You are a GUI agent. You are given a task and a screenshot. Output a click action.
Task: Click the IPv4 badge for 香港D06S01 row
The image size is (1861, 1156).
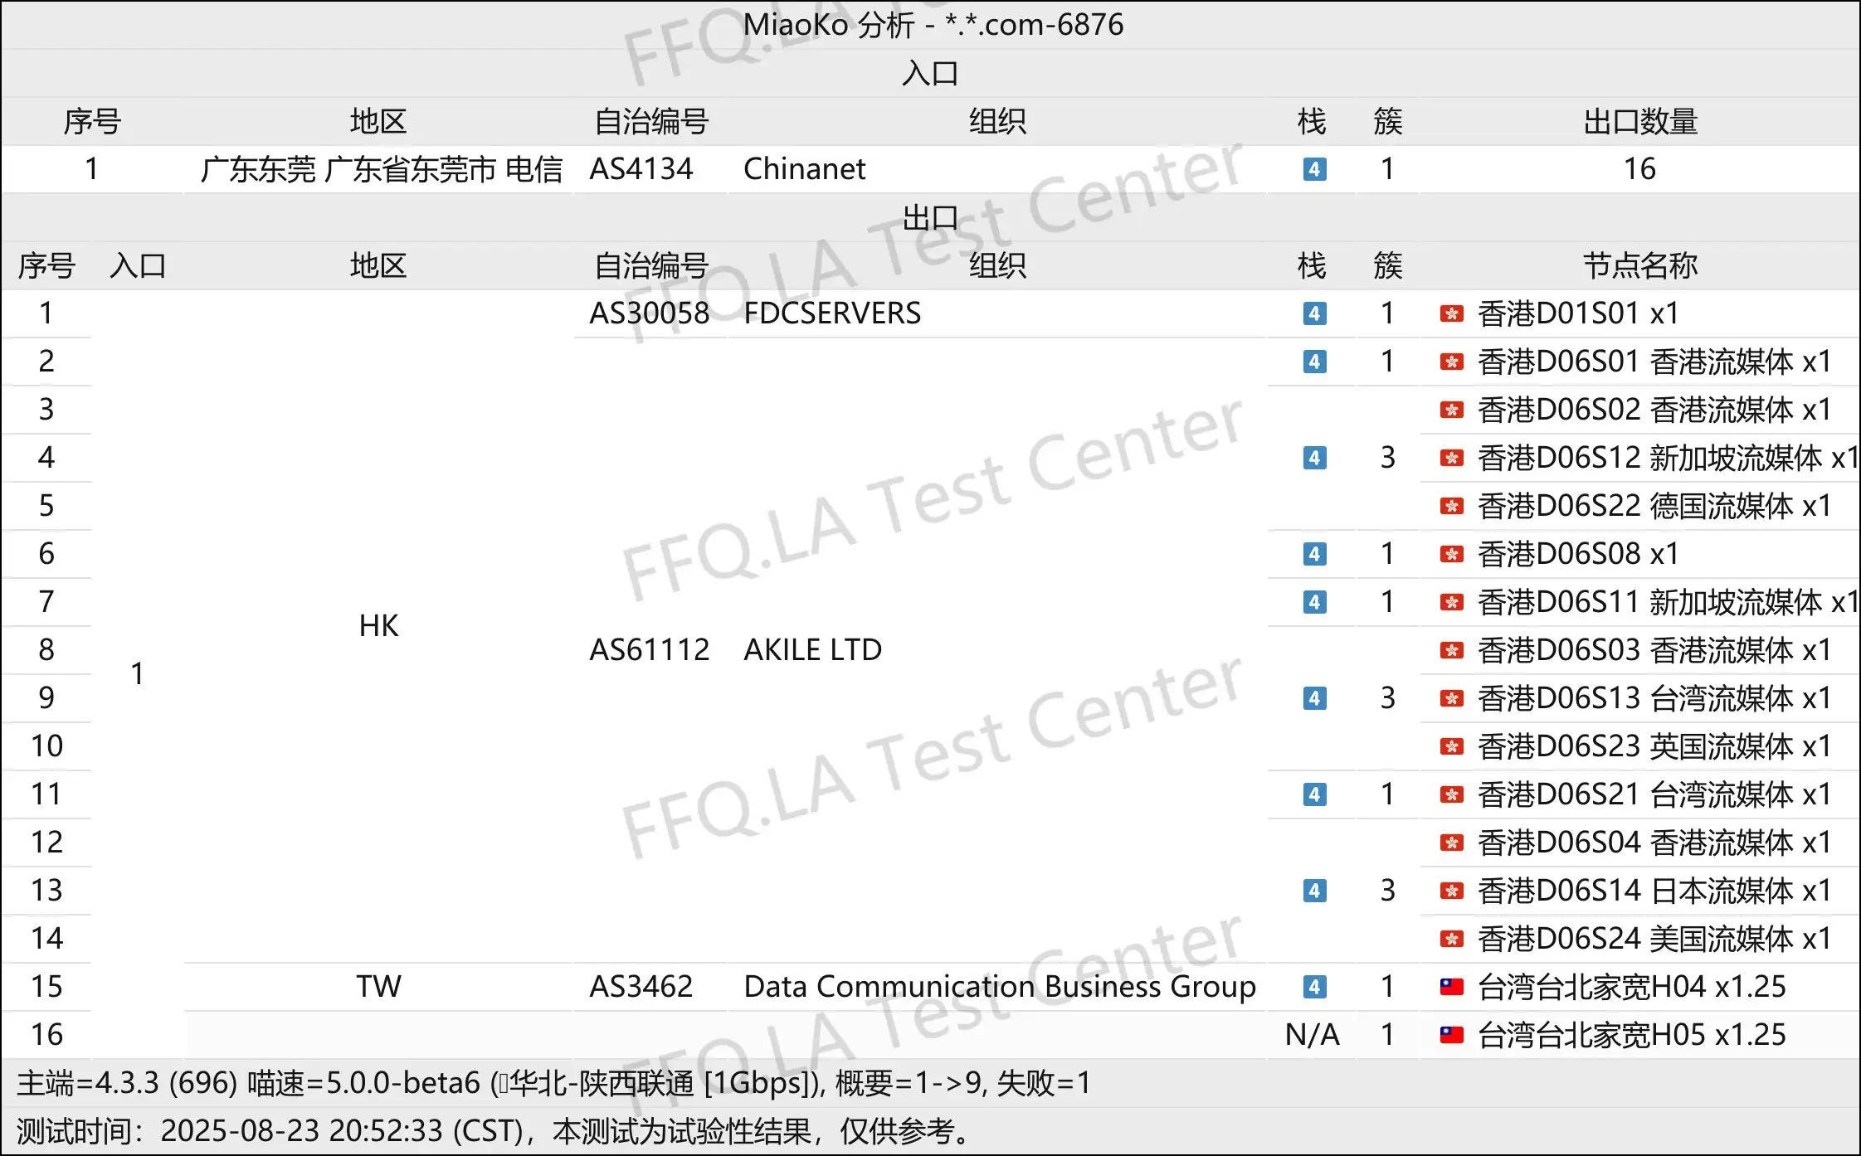[1314, 362]
